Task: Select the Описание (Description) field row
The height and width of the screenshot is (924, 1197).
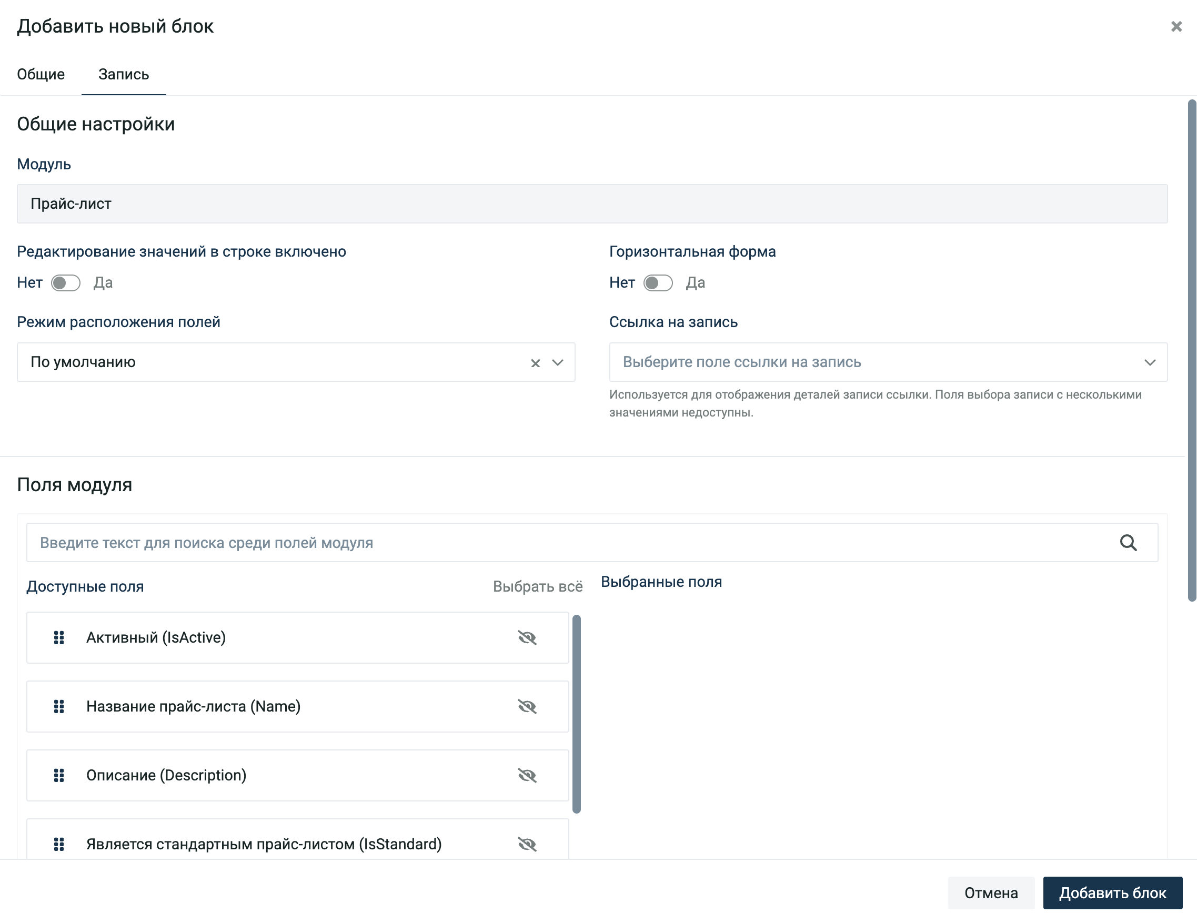Action: coord(298,776)
